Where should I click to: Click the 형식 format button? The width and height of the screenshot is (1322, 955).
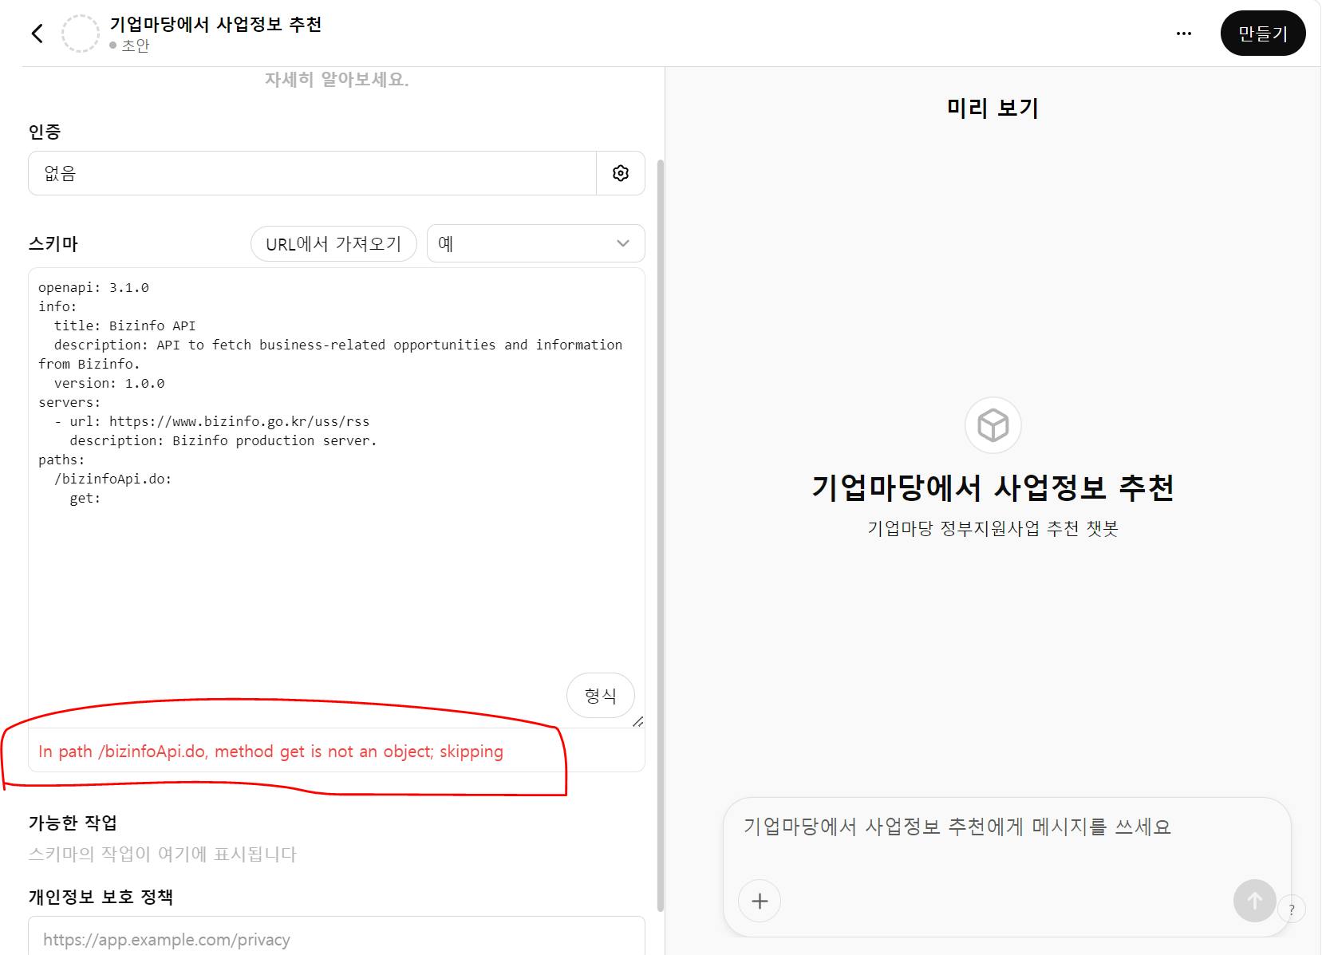601,696
